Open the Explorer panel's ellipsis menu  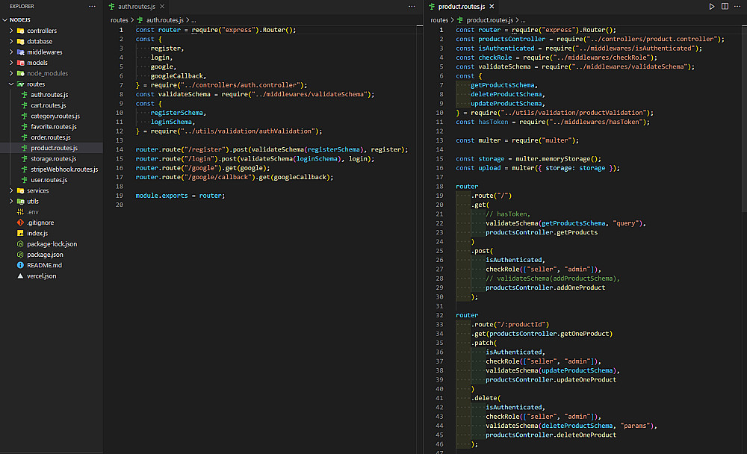point(92,6)
